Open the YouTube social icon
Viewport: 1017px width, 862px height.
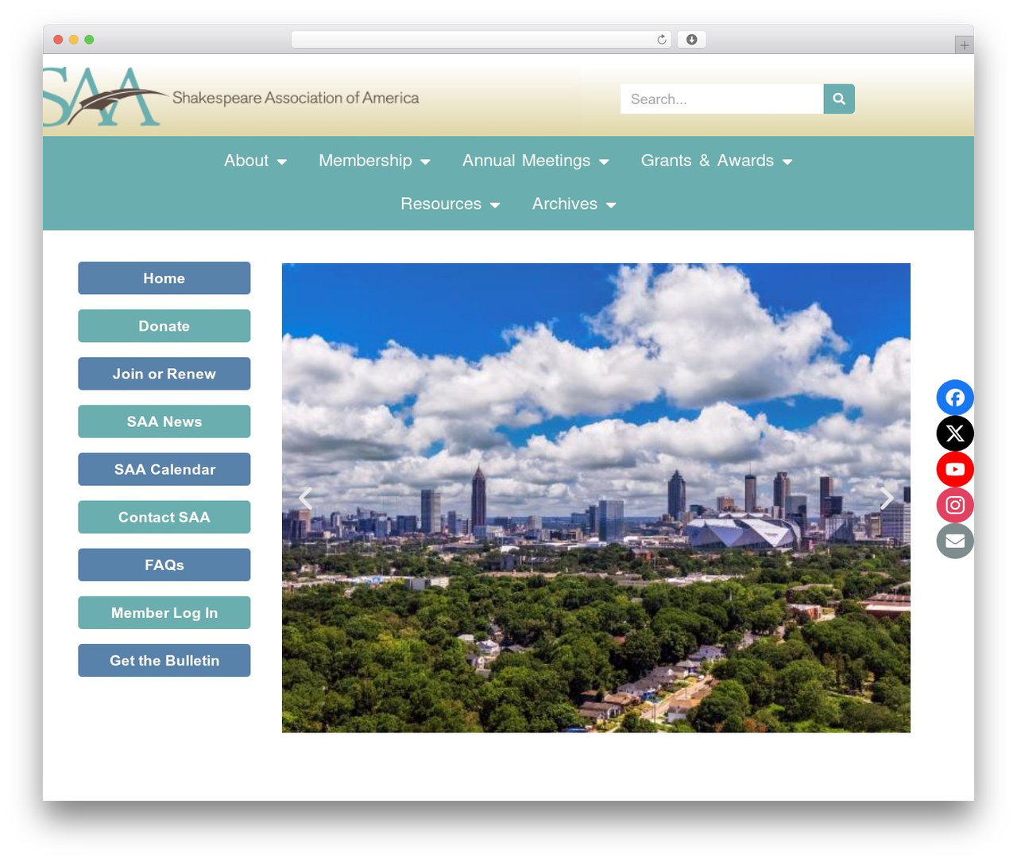click(x=955, y=469)
